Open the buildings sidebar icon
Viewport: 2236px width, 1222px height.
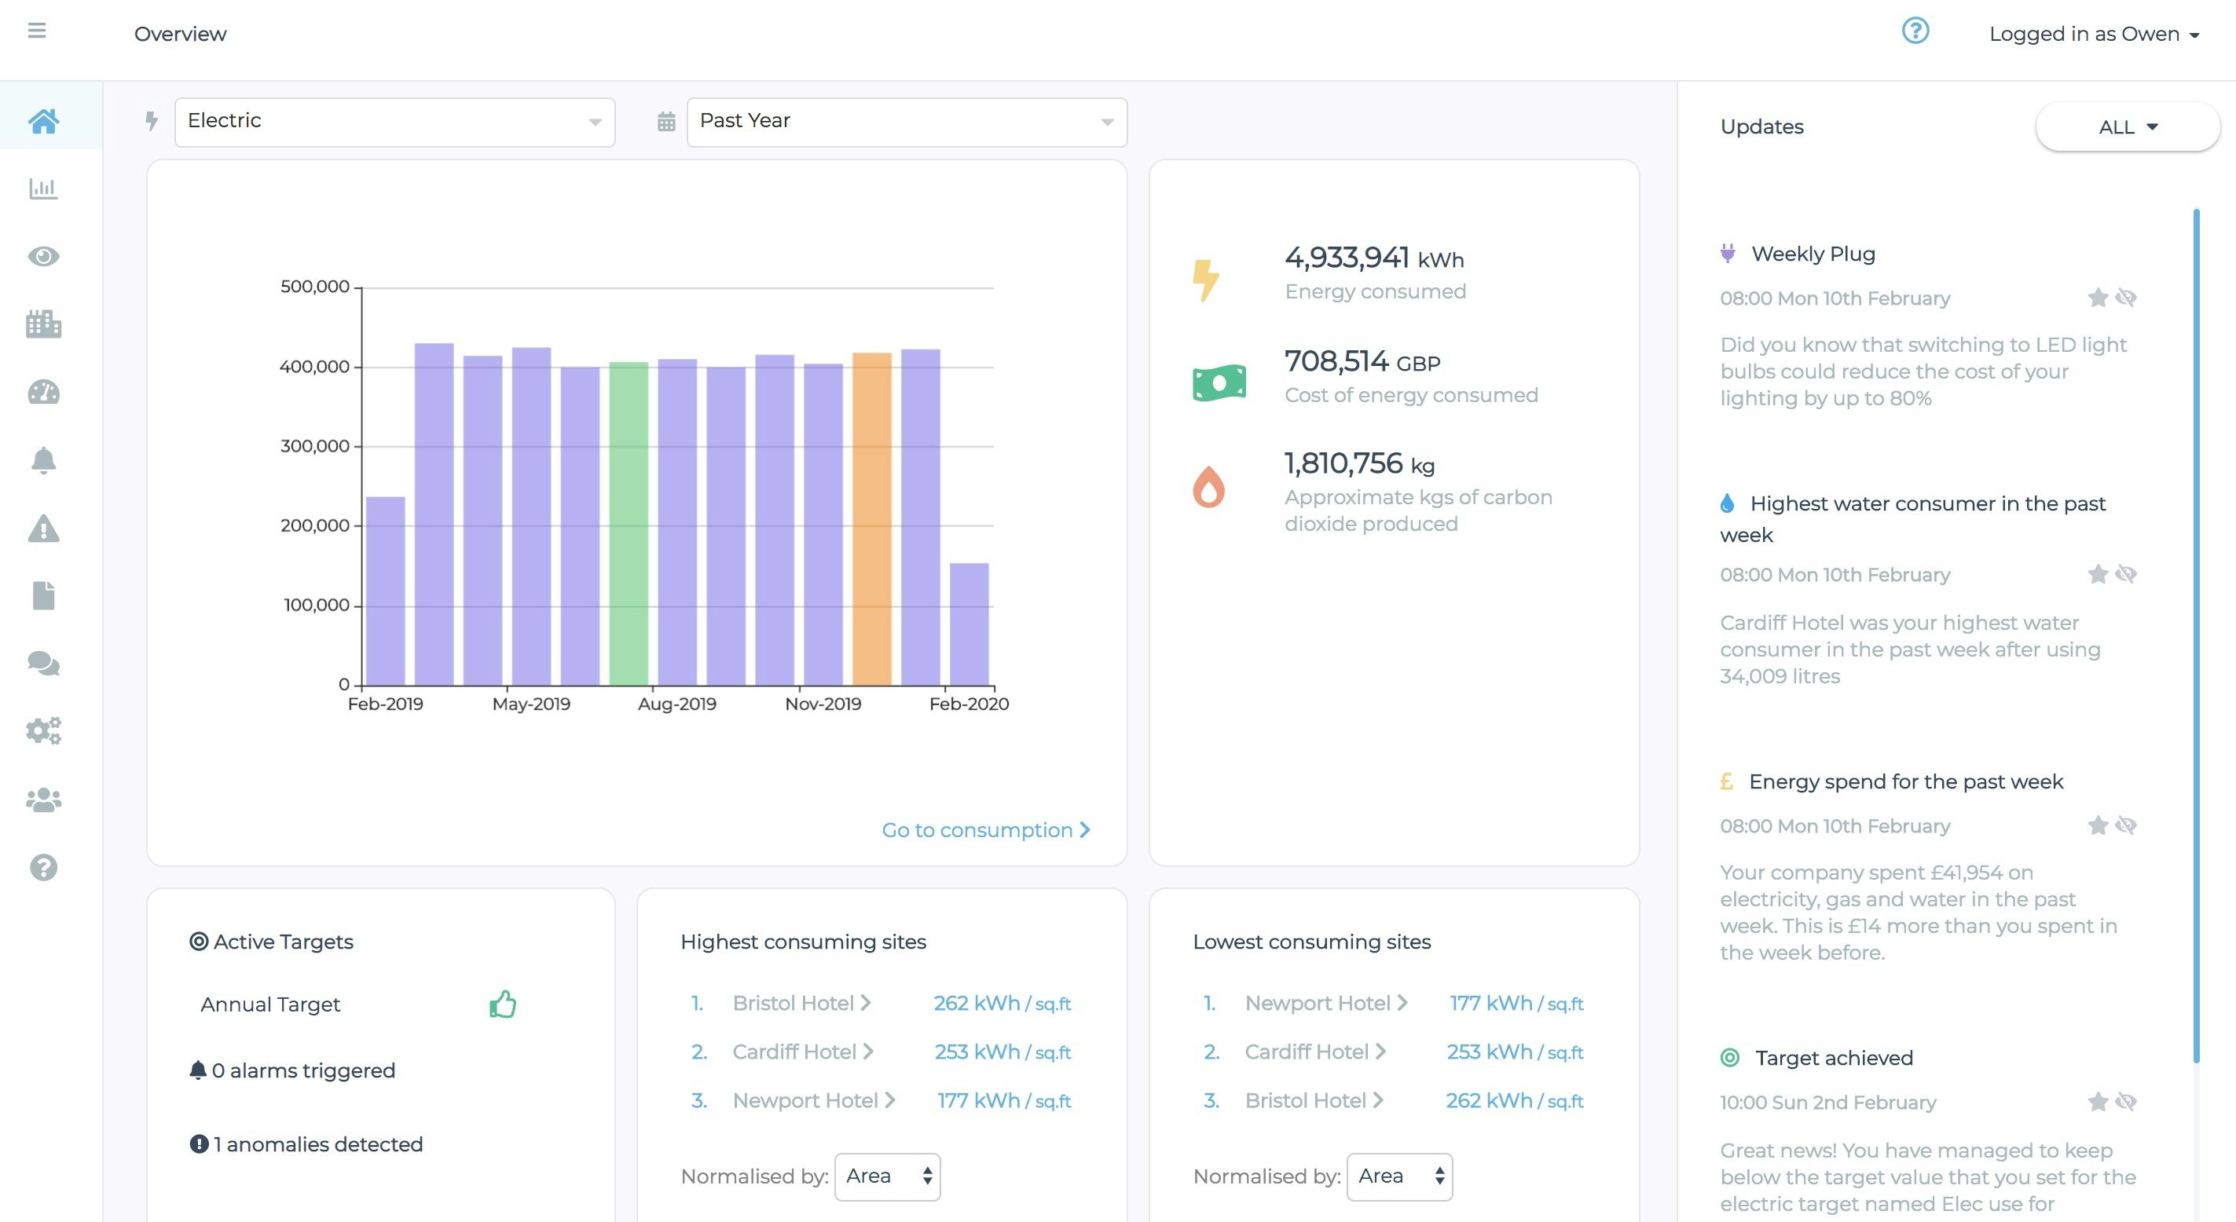[x=43, y=324]
